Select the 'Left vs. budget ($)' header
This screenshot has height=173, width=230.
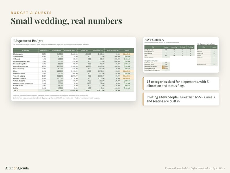coord(112,51)
